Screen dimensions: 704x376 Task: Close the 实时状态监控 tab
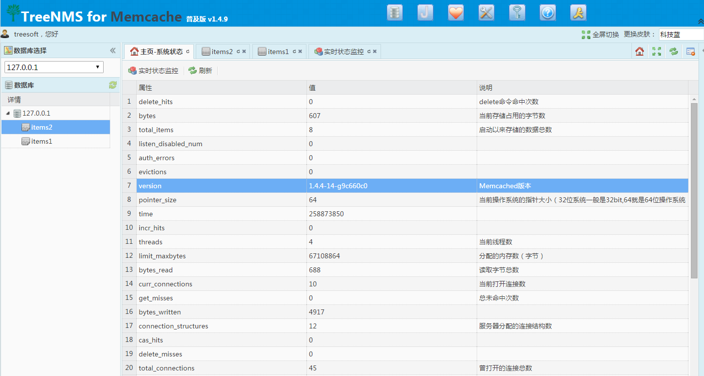tap(375, 52)
